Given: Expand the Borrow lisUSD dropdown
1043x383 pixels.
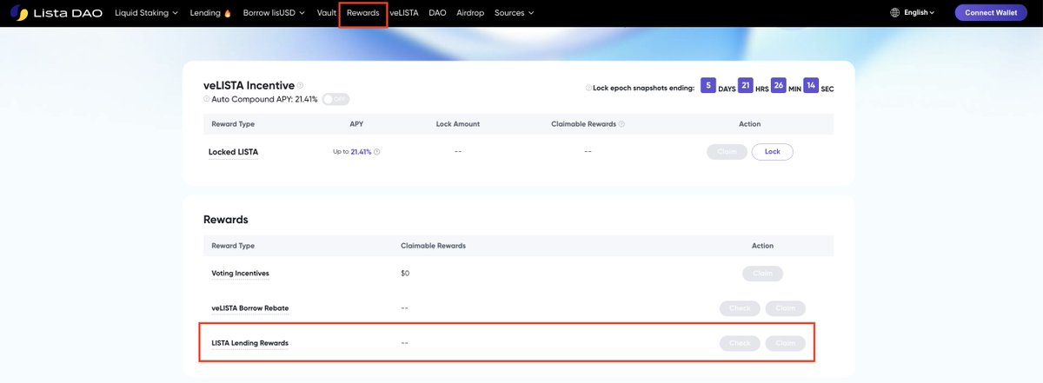Looking at the screenshot, I should point(274,13).
